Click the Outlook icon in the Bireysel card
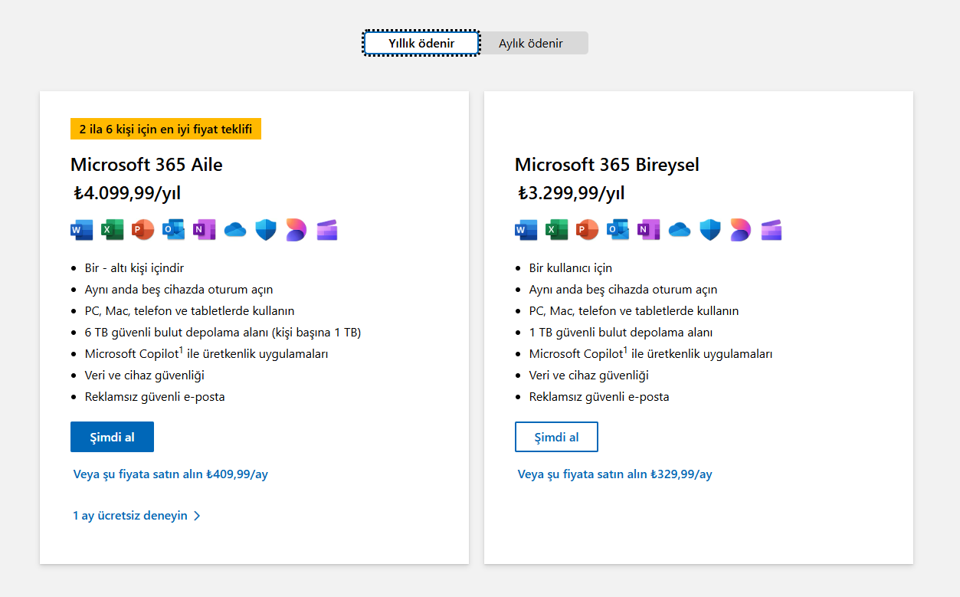960x597 pixels. click(618, 229)
